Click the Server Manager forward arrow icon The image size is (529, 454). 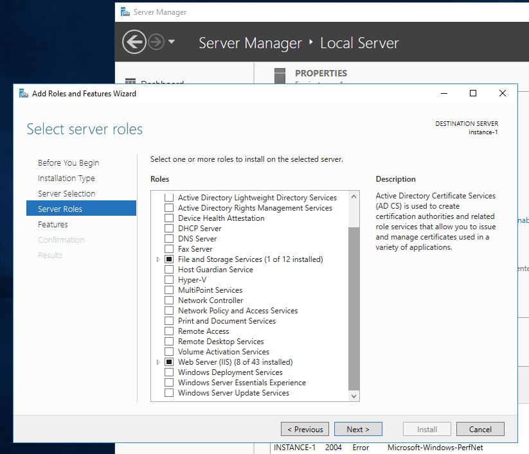(156, 42)
